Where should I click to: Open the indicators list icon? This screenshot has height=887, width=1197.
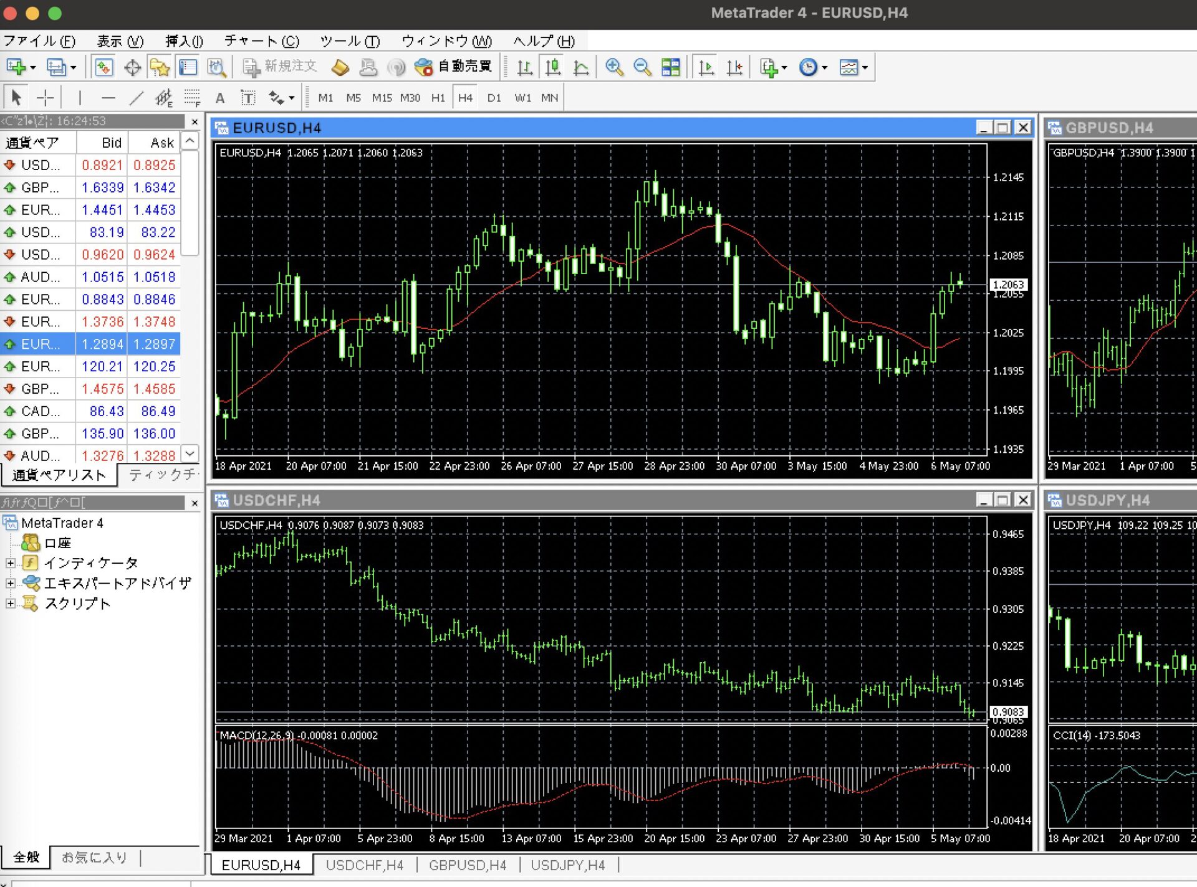[769, 67]
